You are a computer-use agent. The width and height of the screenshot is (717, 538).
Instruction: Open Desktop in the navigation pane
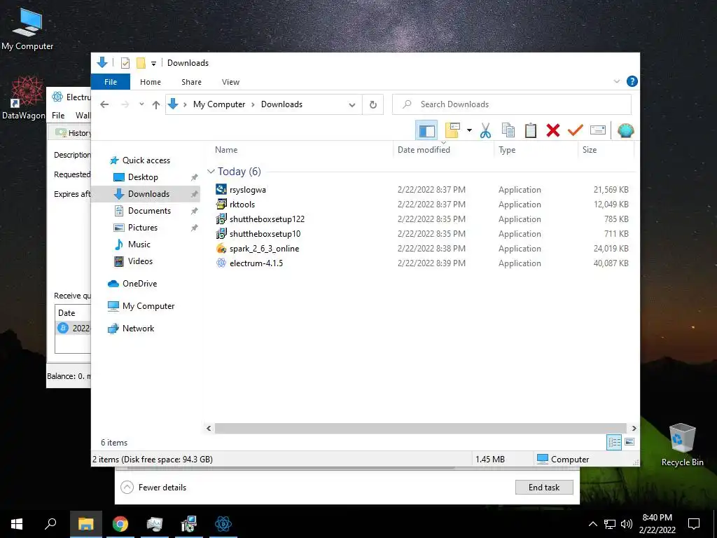[x=143, y=177]
